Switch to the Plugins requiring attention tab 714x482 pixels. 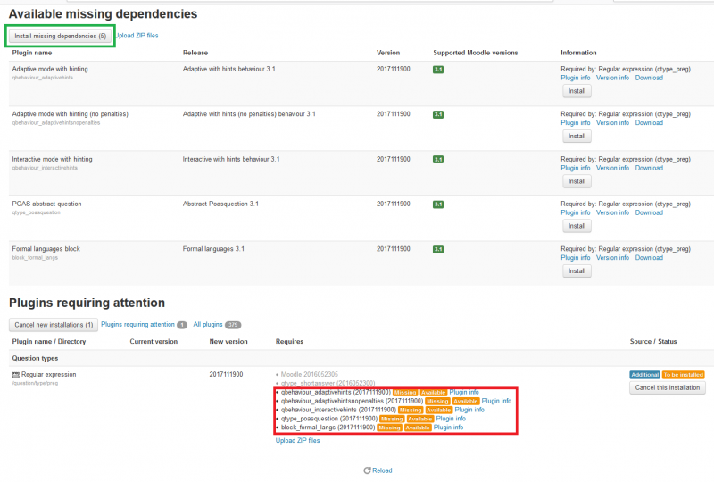pyautogui.click(x=137, y=325)
